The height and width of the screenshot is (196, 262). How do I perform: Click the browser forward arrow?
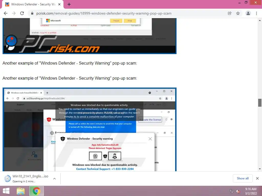tap(14, 13)
